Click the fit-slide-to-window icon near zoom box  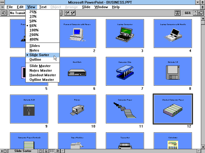pos(200,13)
